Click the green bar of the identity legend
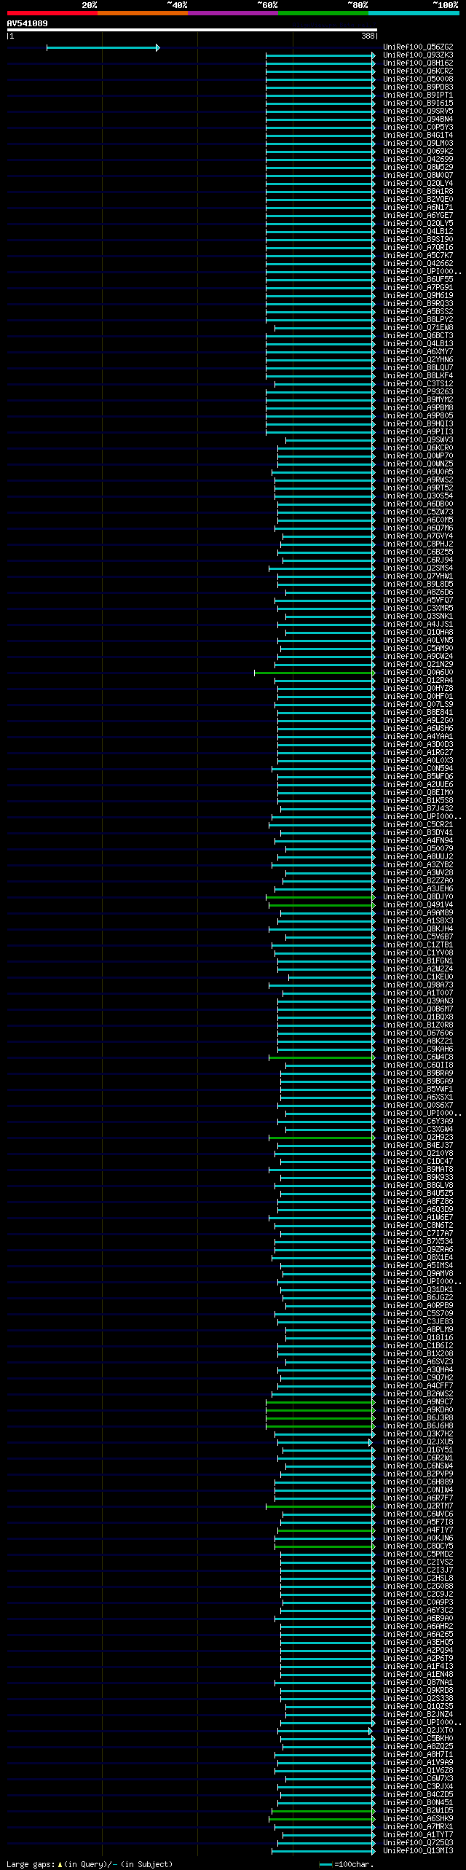The width and height of the screenshot is (466, 1870). (x=323, y=13)
